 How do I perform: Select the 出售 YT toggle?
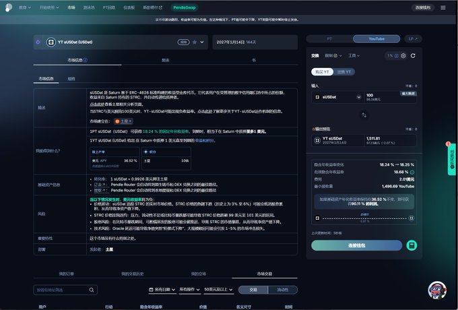[343, 72]
